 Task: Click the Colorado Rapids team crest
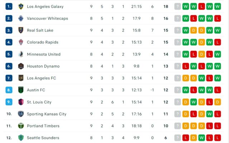[x=21, y=42]
